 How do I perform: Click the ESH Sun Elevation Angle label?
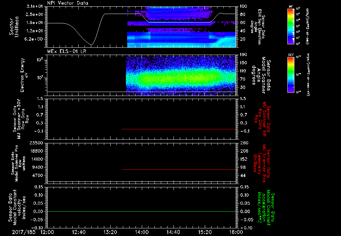[x=258, y=27]
